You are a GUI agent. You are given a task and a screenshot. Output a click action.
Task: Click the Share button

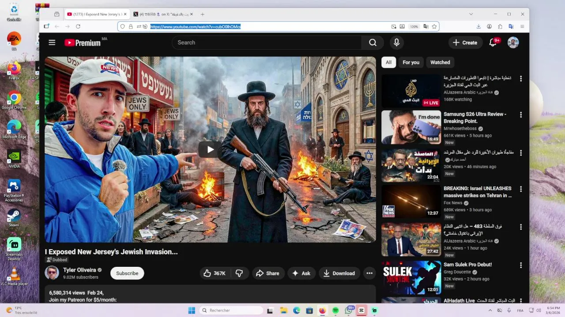click(268, 273)
